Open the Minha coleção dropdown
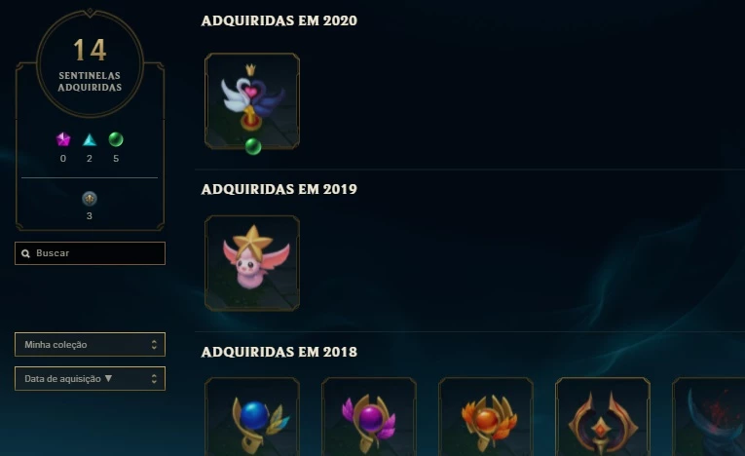745x456 pixels. [90, 344]
